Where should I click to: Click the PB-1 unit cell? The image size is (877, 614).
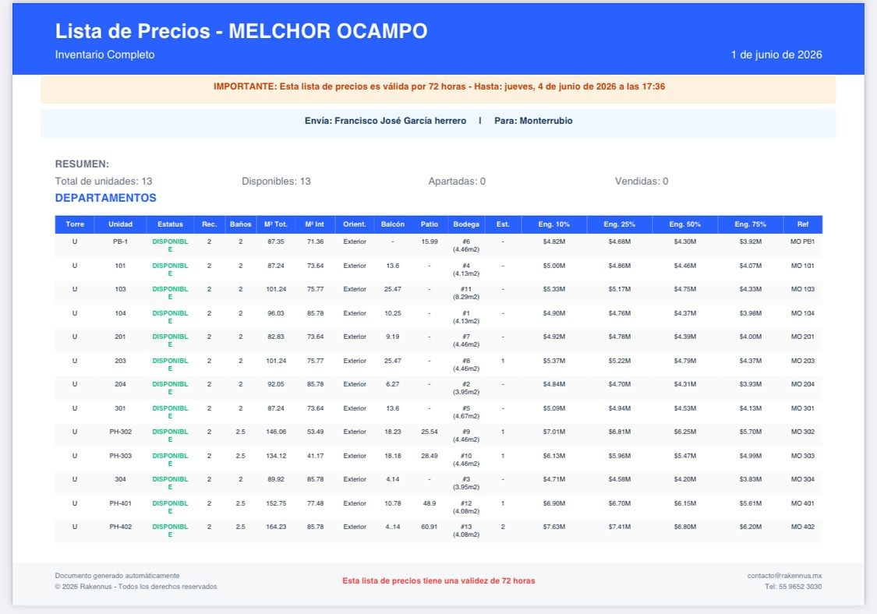(120, 242)
